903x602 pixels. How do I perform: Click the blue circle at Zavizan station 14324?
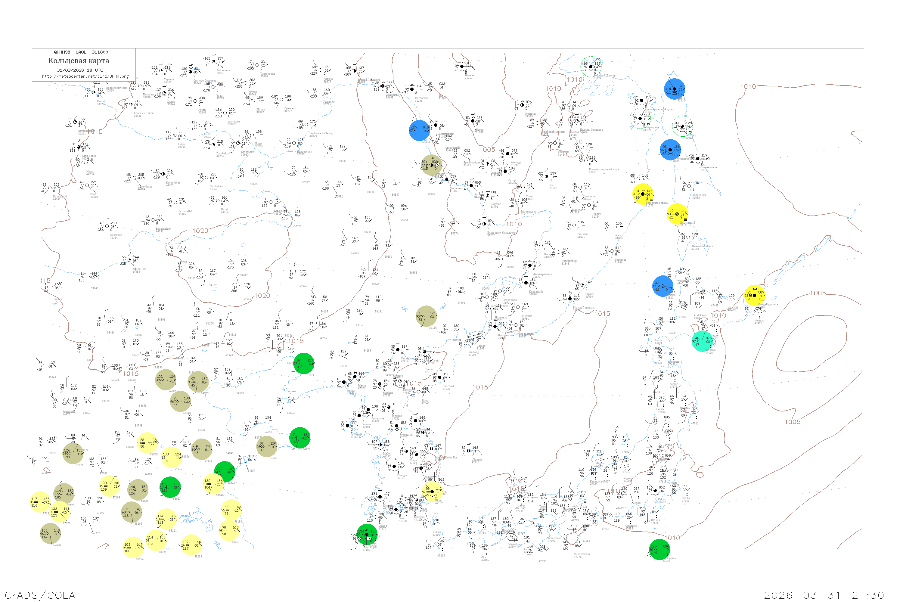[663, 286]
